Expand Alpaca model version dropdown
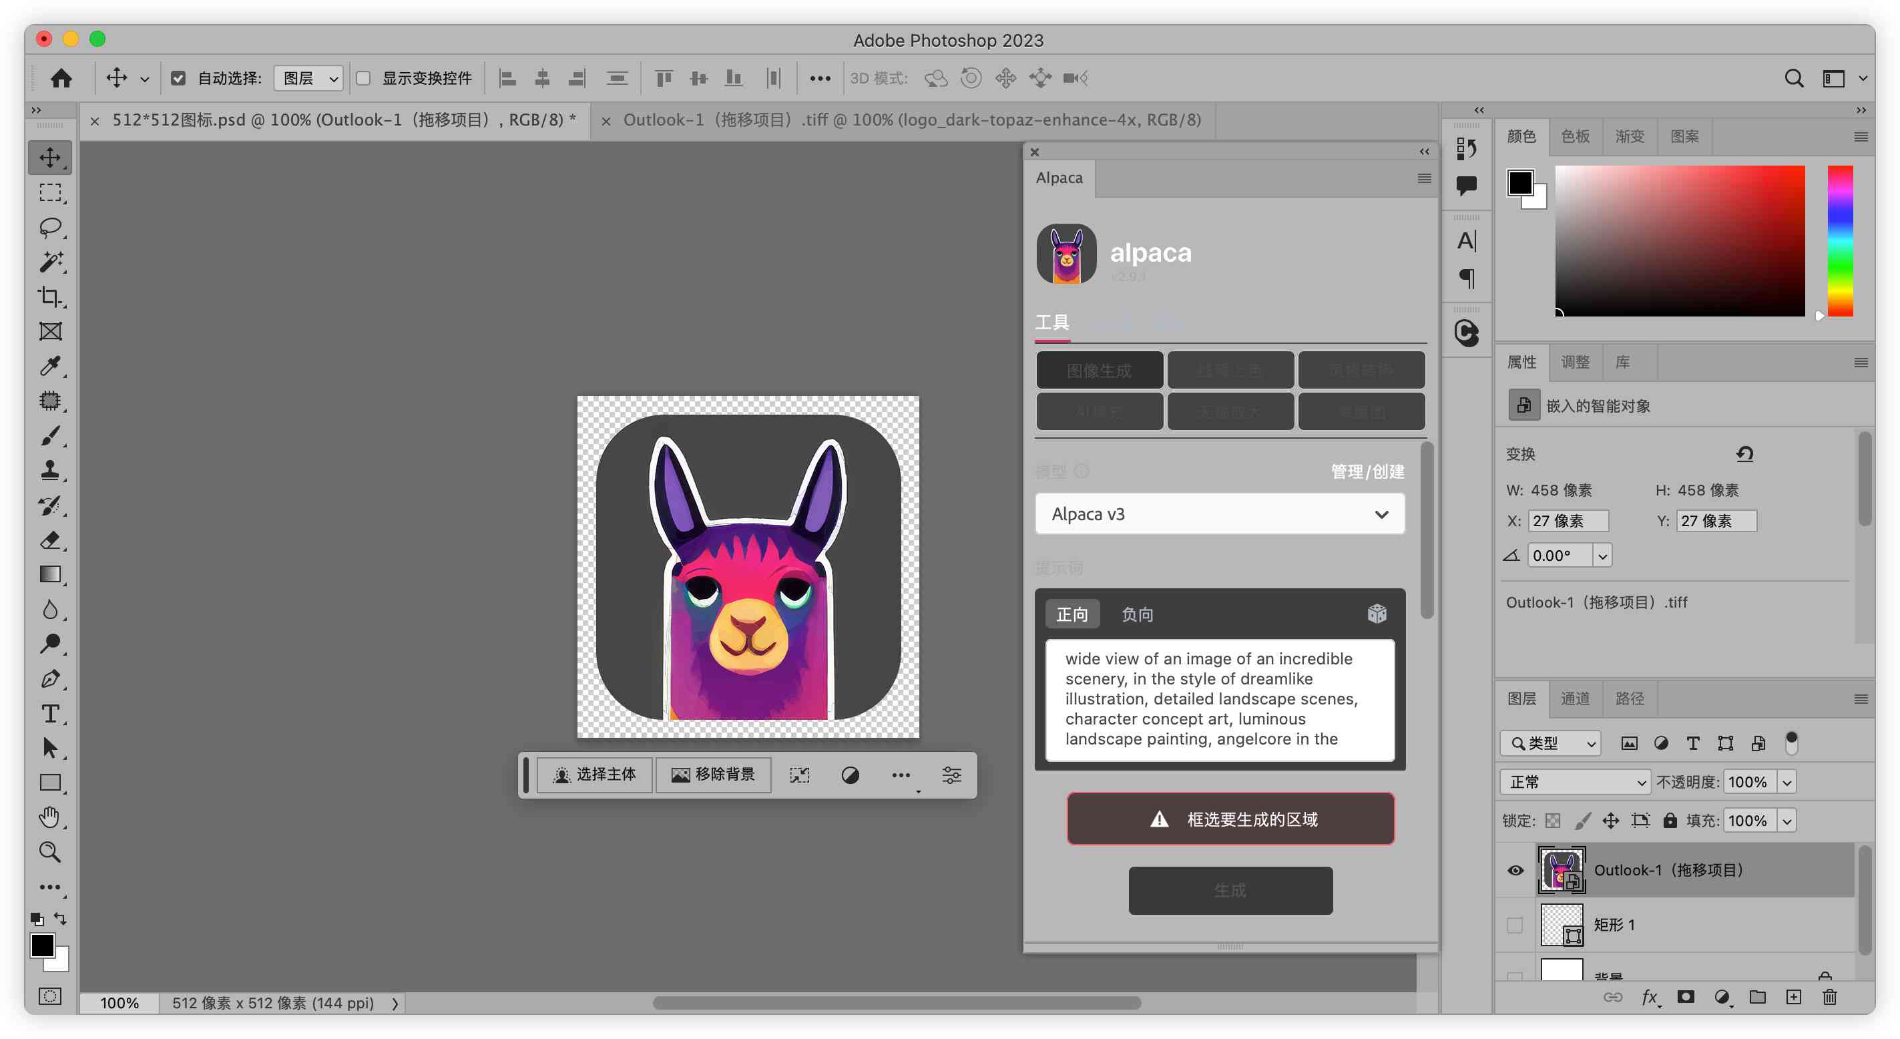 coord(1381,513)
